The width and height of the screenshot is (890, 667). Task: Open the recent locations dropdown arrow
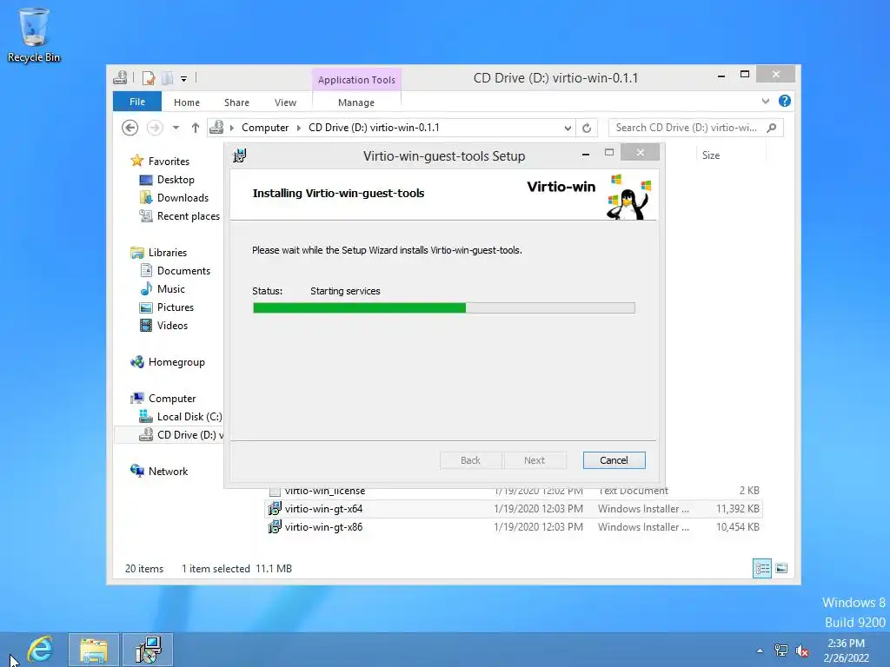coord(176,128)
